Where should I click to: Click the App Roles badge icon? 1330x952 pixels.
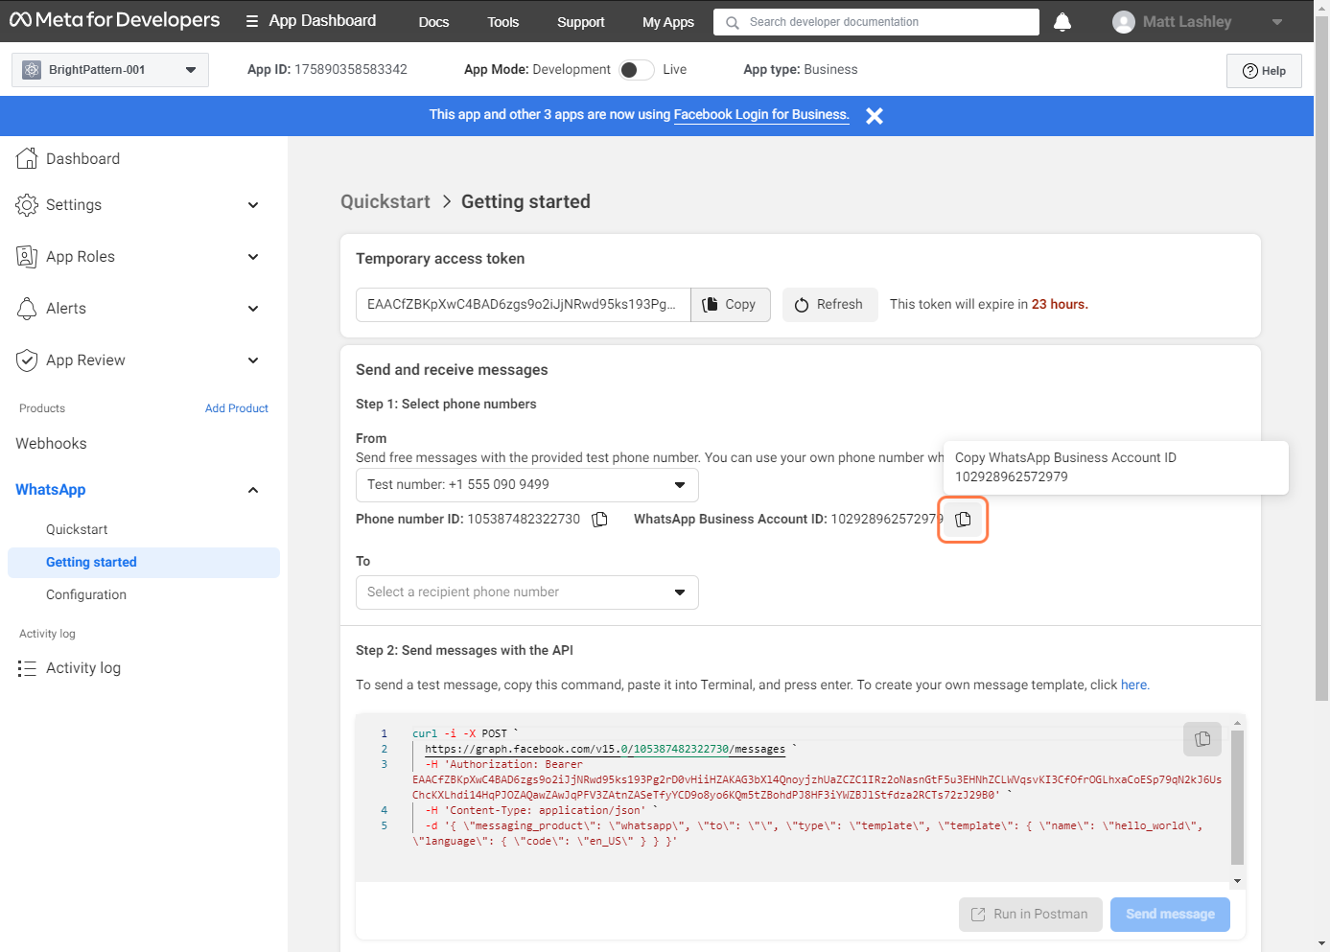coord(27,256)
